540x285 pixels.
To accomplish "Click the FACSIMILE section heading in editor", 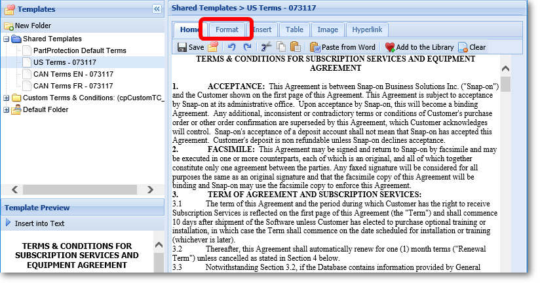I will [231, 149].
